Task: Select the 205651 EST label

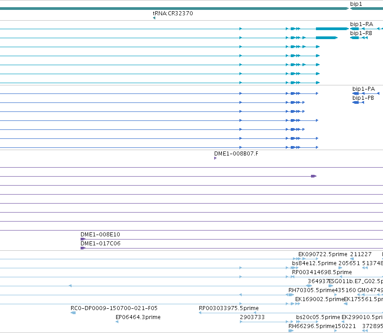Action: [349, 263]
